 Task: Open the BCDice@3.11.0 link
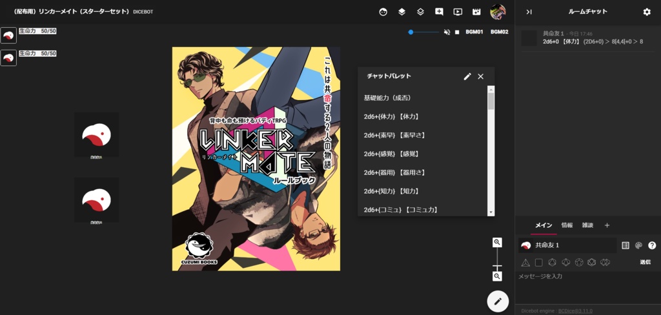click(575, 311)
